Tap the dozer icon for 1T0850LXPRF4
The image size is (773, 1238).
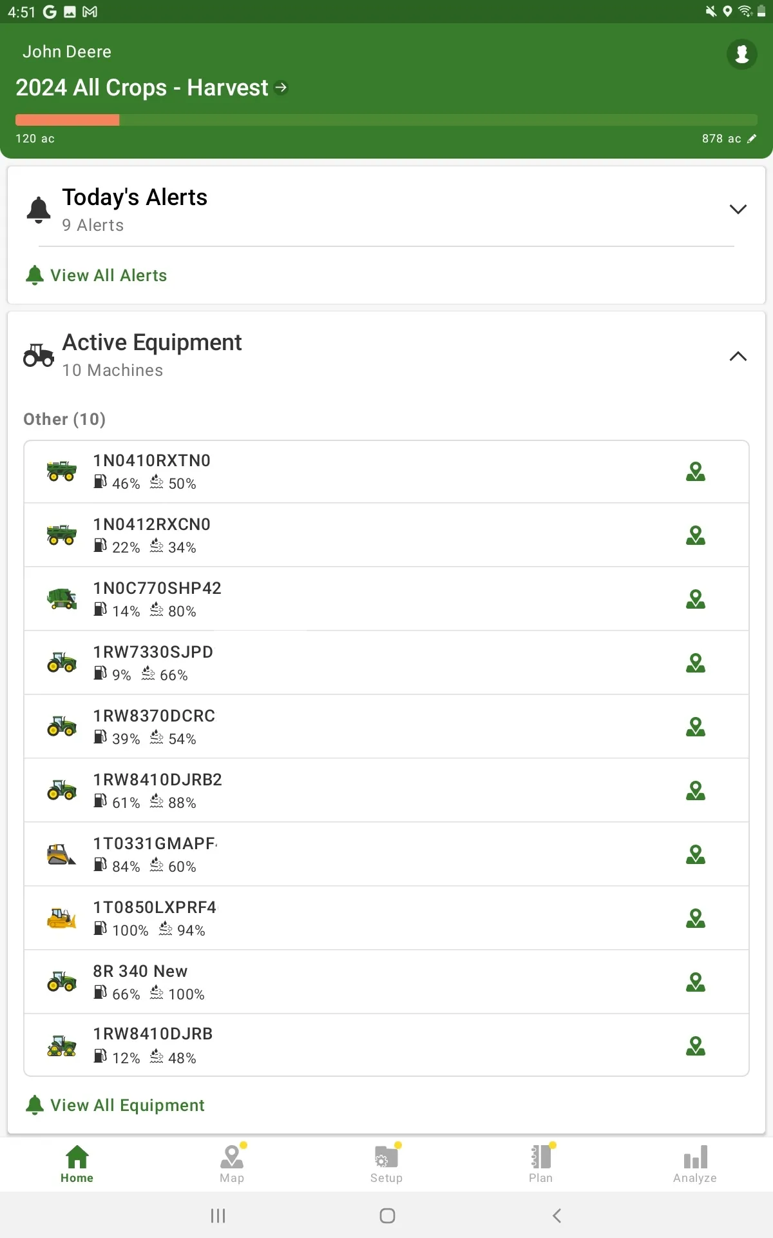tap(61, 918)
